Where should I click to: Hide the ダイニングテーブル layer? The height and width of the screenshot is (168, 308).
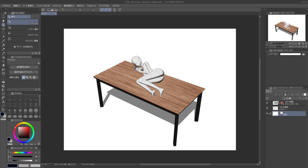[267, 103]
